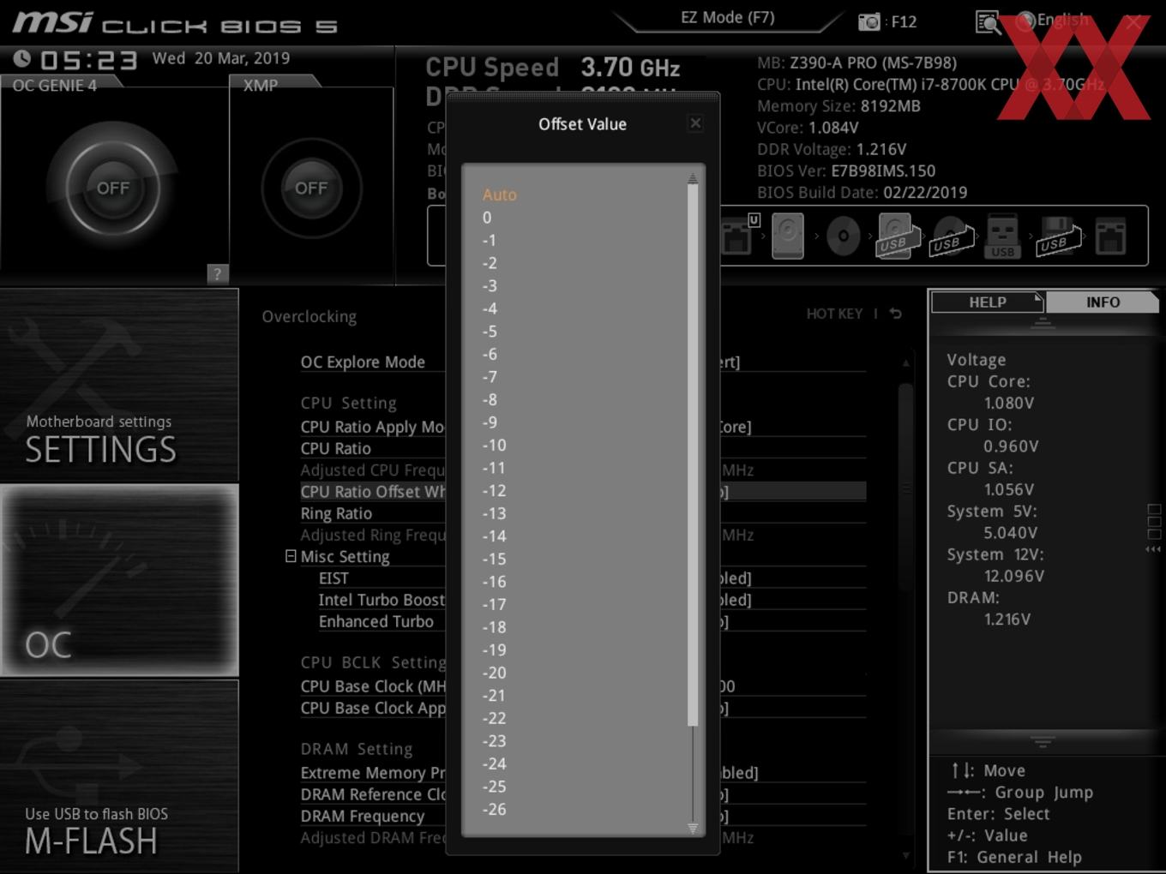1166x874 pixels.
Task: Select offset value -5 in the list
Action: [489, 331]
